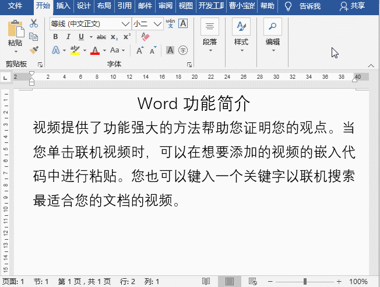Open the Editing (编辑) search menu

point(273,36)
